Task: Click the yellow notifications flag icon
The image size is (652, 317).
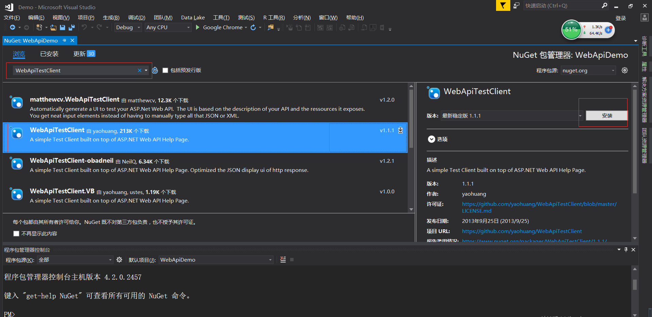Action: (x=503, y=5)
